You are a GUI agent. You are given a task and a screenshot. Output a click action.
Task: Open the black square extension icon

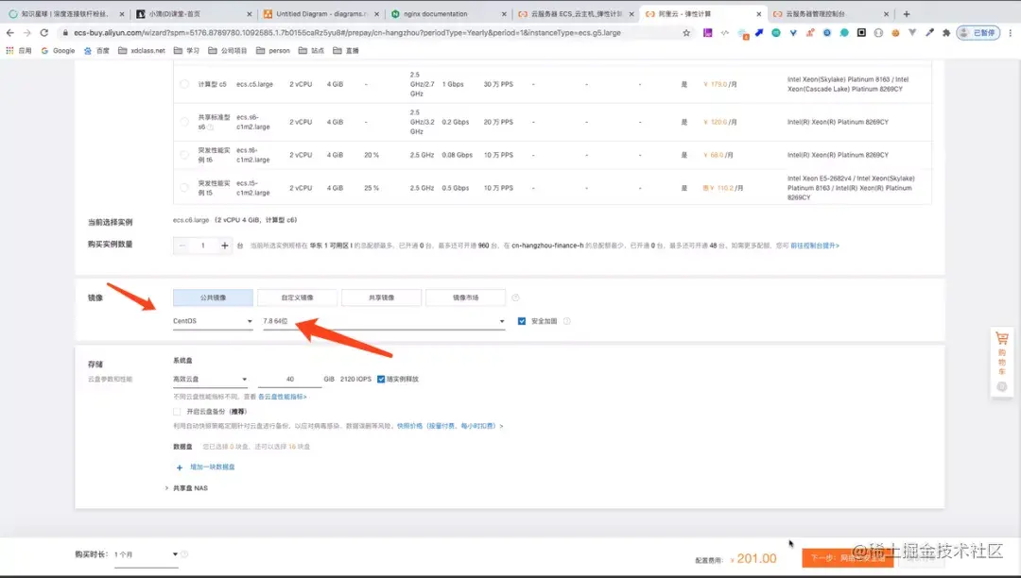click(x=861, y=32)
